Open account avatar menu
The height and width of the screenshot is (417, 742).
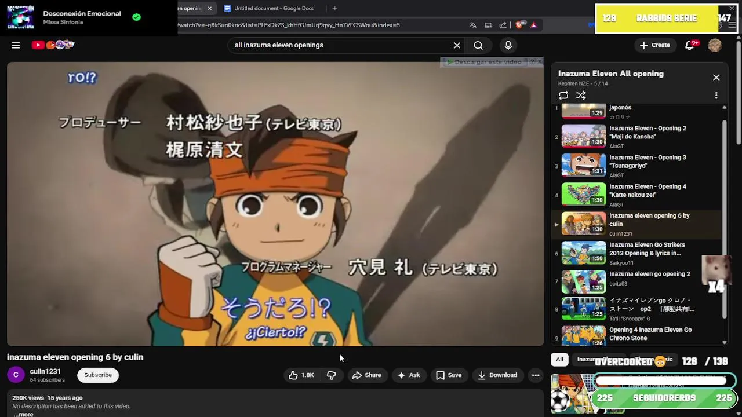(715, 45)
